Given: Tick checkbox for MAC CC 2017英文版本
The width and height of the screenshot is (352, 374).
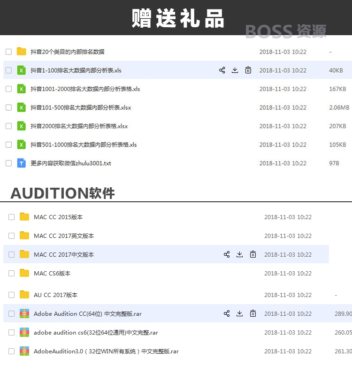Looking at the screenshot, I should pyautogui.click(x=11, y=236).
